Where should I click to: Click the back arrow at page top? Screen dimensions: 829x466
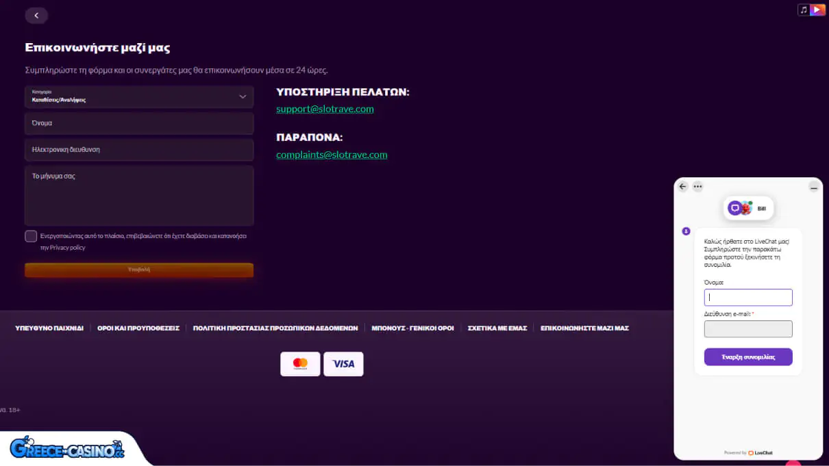click(x=36, y=15)
